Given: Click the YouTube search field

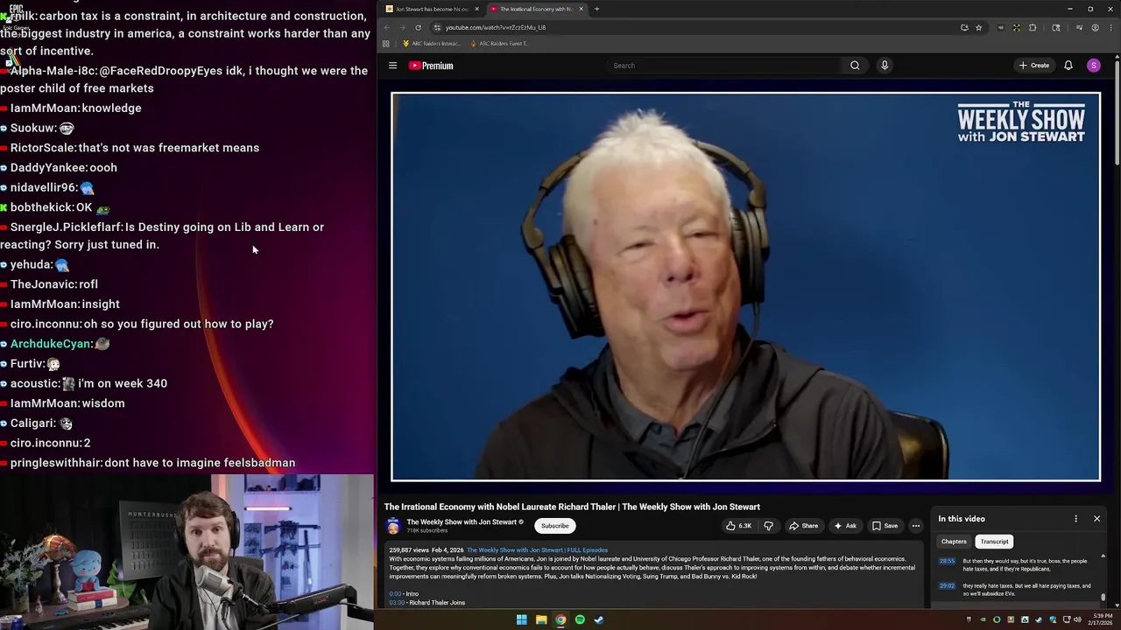Looking at the screenshot, I should point(723,66).
